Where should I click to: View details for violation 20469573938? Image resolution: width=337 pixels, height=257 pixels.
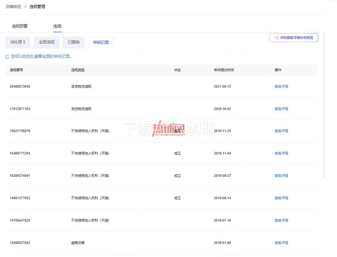tap(281, 86)
